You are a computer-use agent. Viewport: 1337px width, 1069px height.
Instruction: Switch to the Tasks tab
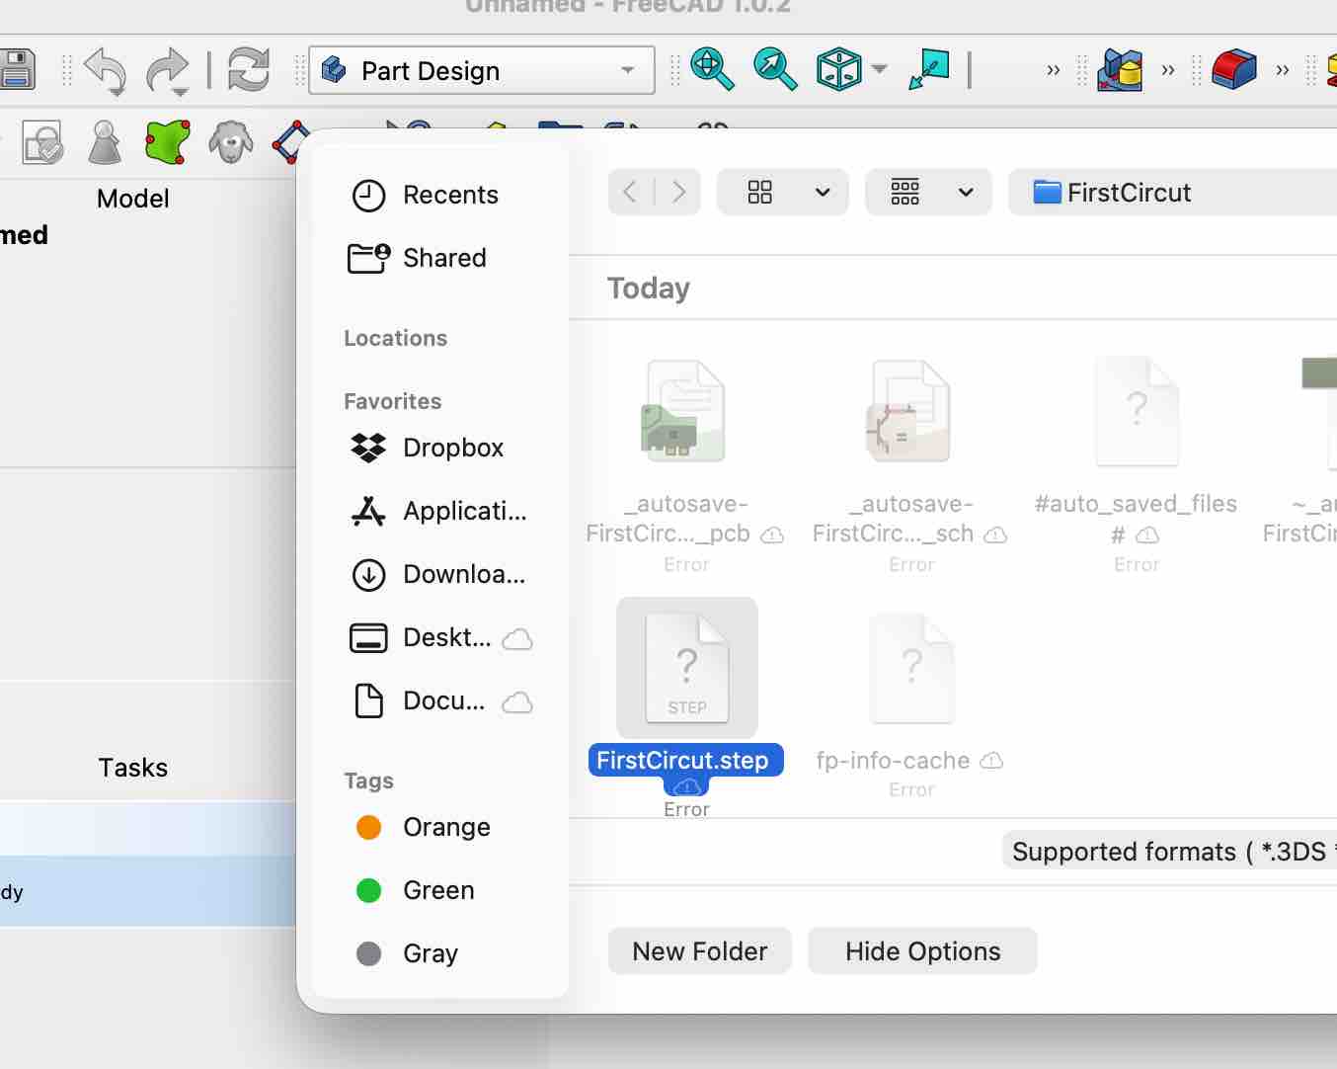[x=133, y=768]
